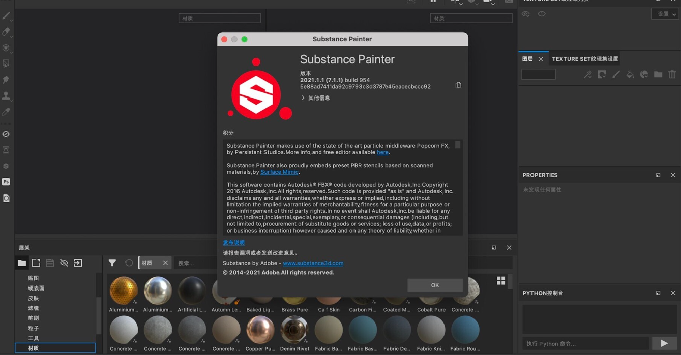Viewport: 681px width, 355px height.
Task: Toggle hidden resources eye in shelf
Action: [x=64, y=263]
